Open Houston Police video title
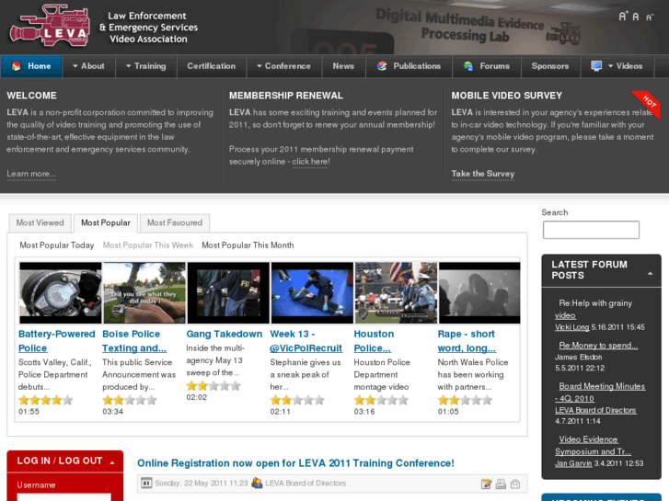This screenshot has width=669, height=501. pyautogui.click(x=374, y=341)
